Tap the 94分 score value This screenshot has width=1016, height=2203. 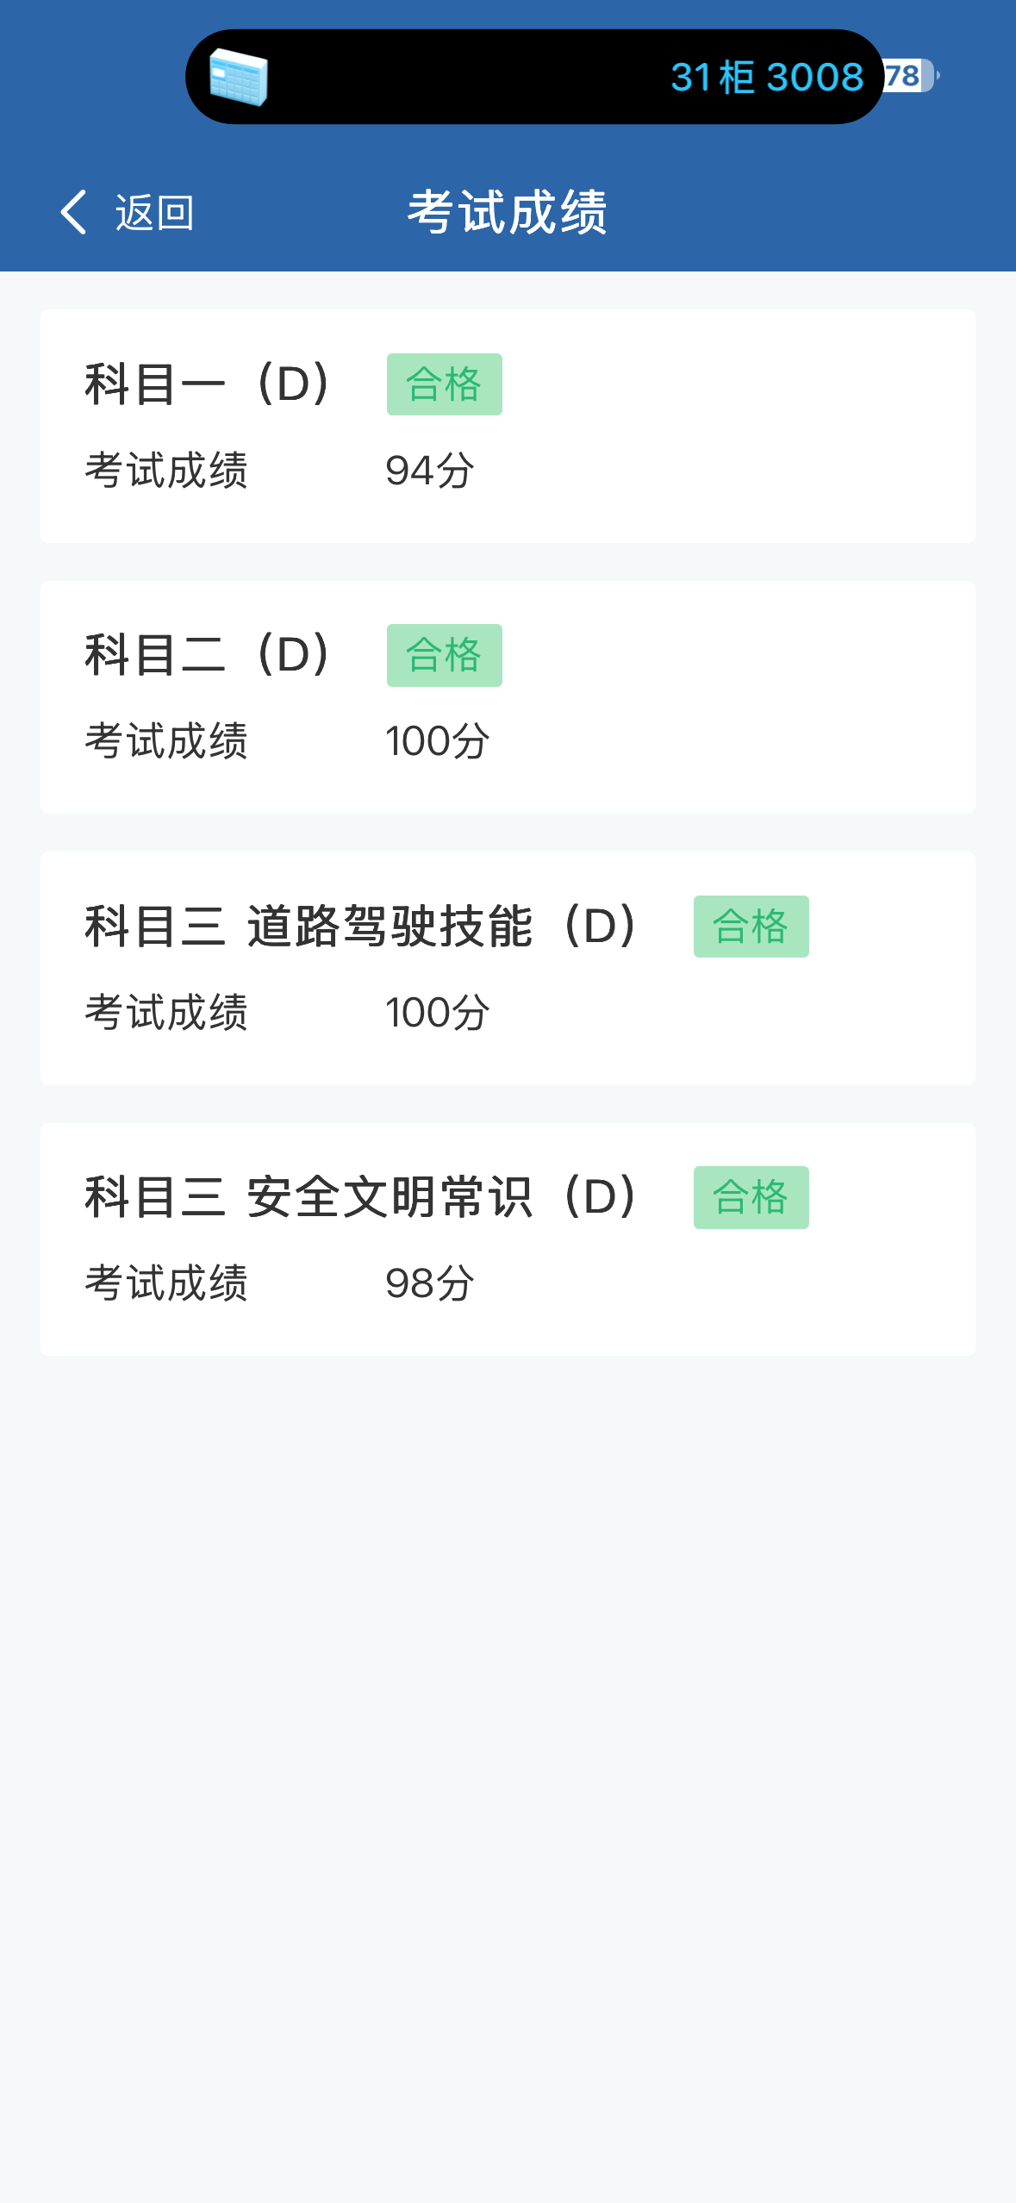click(x=429, y=471)
